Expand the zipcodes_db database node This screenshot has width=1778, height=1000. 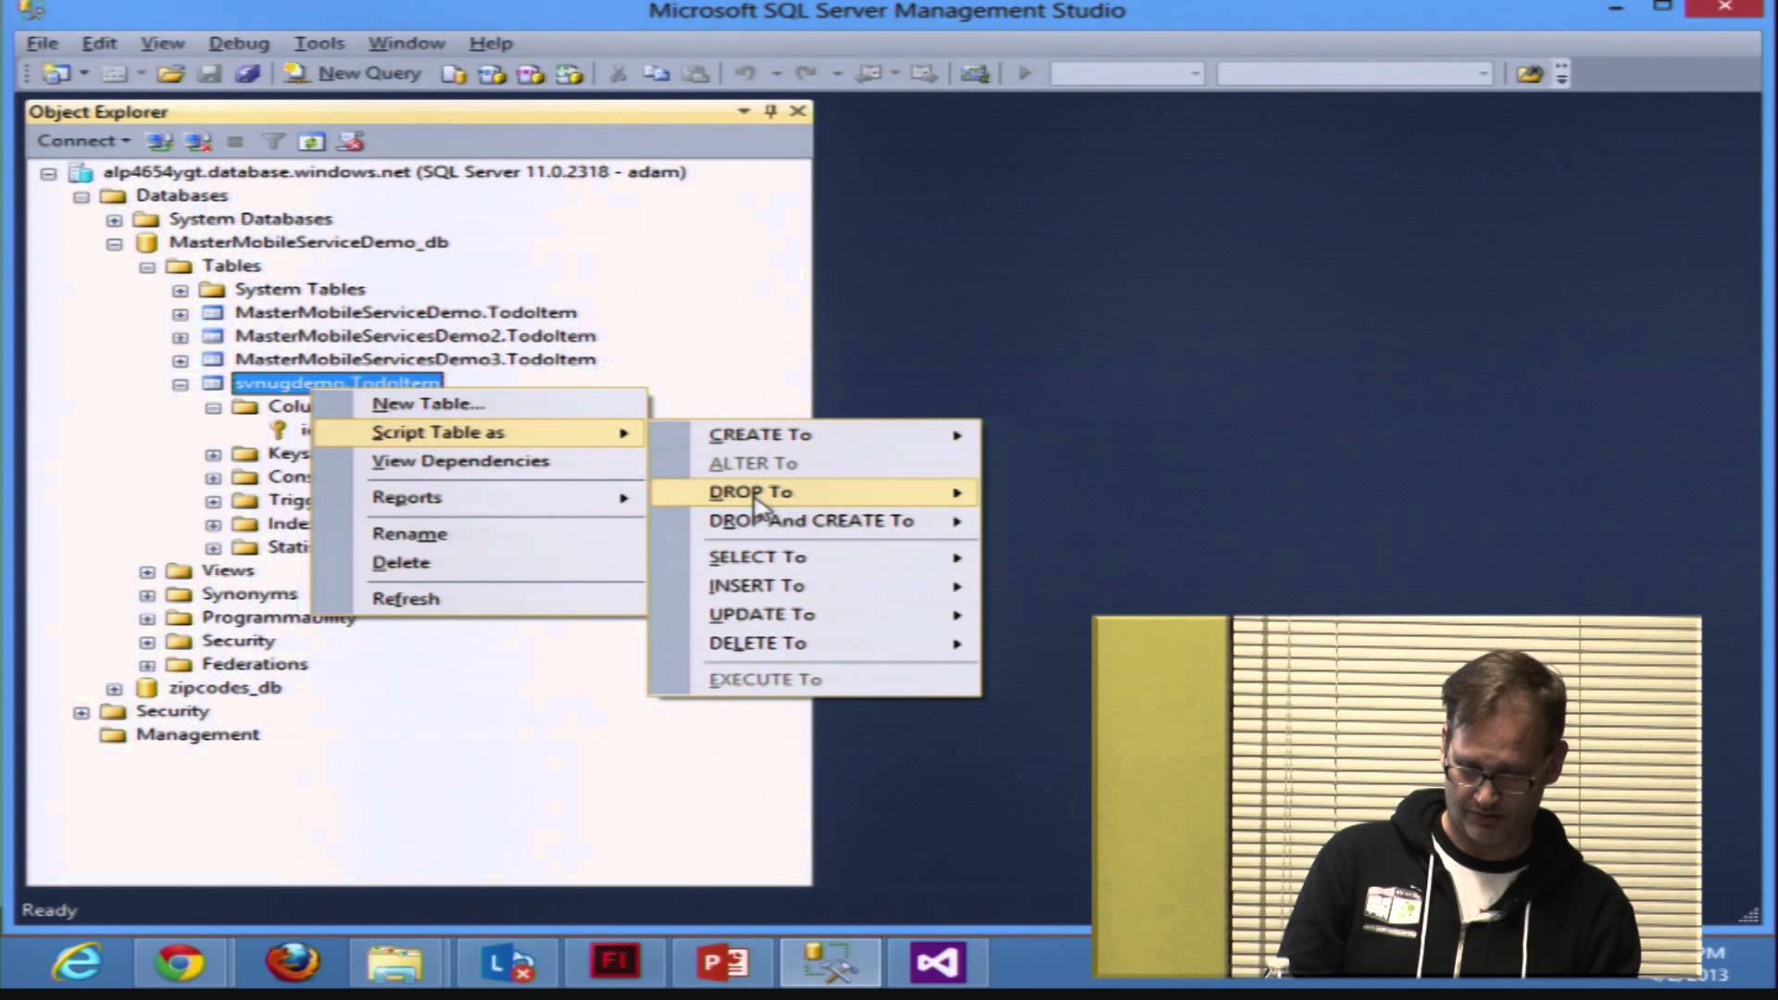(114, 689)
